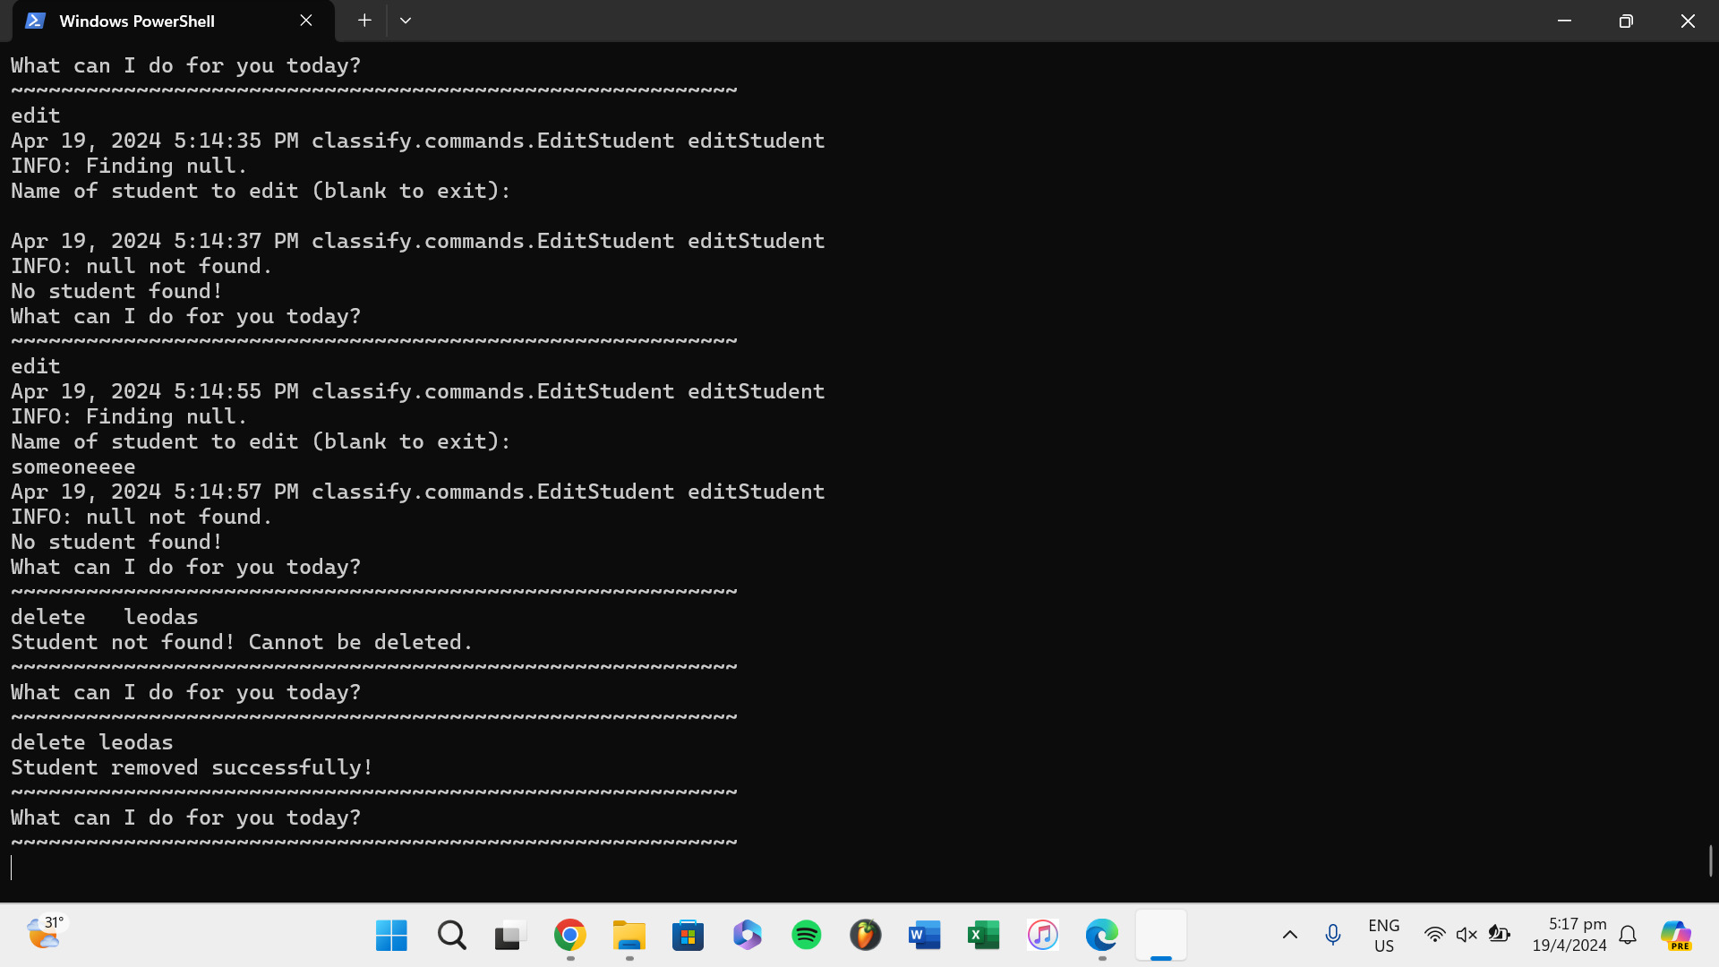Viewport: 1719px width, 967px height.
Task: Open the clock and date panel
Action: click(1569, 936)
